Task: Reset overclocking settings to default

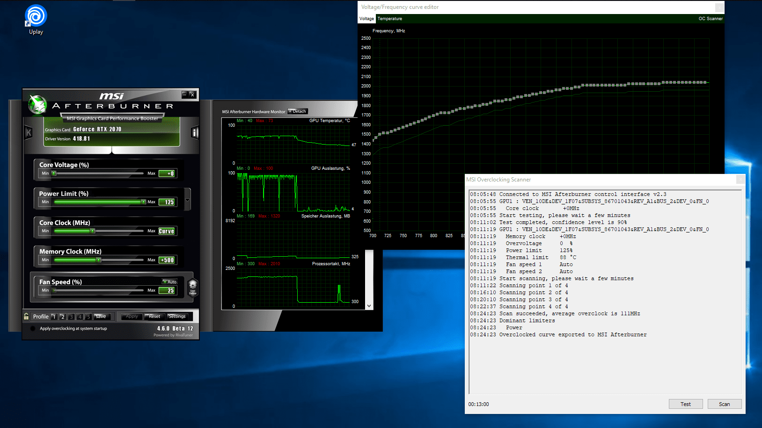Action: click(154, 317)
